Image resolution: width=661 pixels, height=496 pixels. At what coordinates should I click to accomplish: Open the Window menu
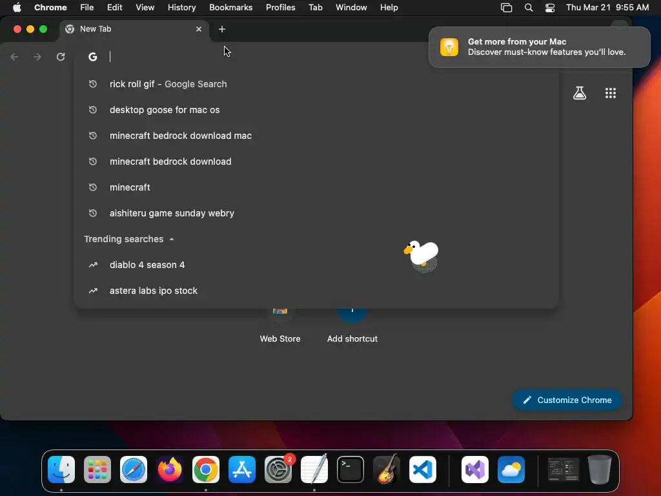tap(351, 8)
